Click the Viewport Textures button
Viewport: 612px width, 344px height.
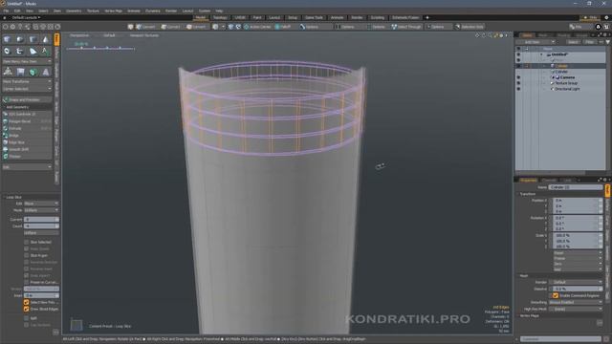[144, 35]
